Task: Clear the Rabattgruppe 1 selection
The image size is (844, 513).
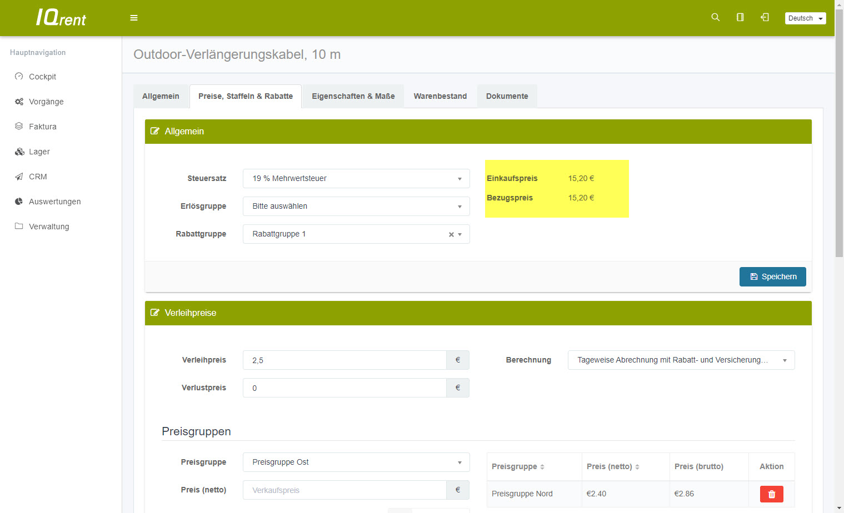Action: tap(451, 235)
